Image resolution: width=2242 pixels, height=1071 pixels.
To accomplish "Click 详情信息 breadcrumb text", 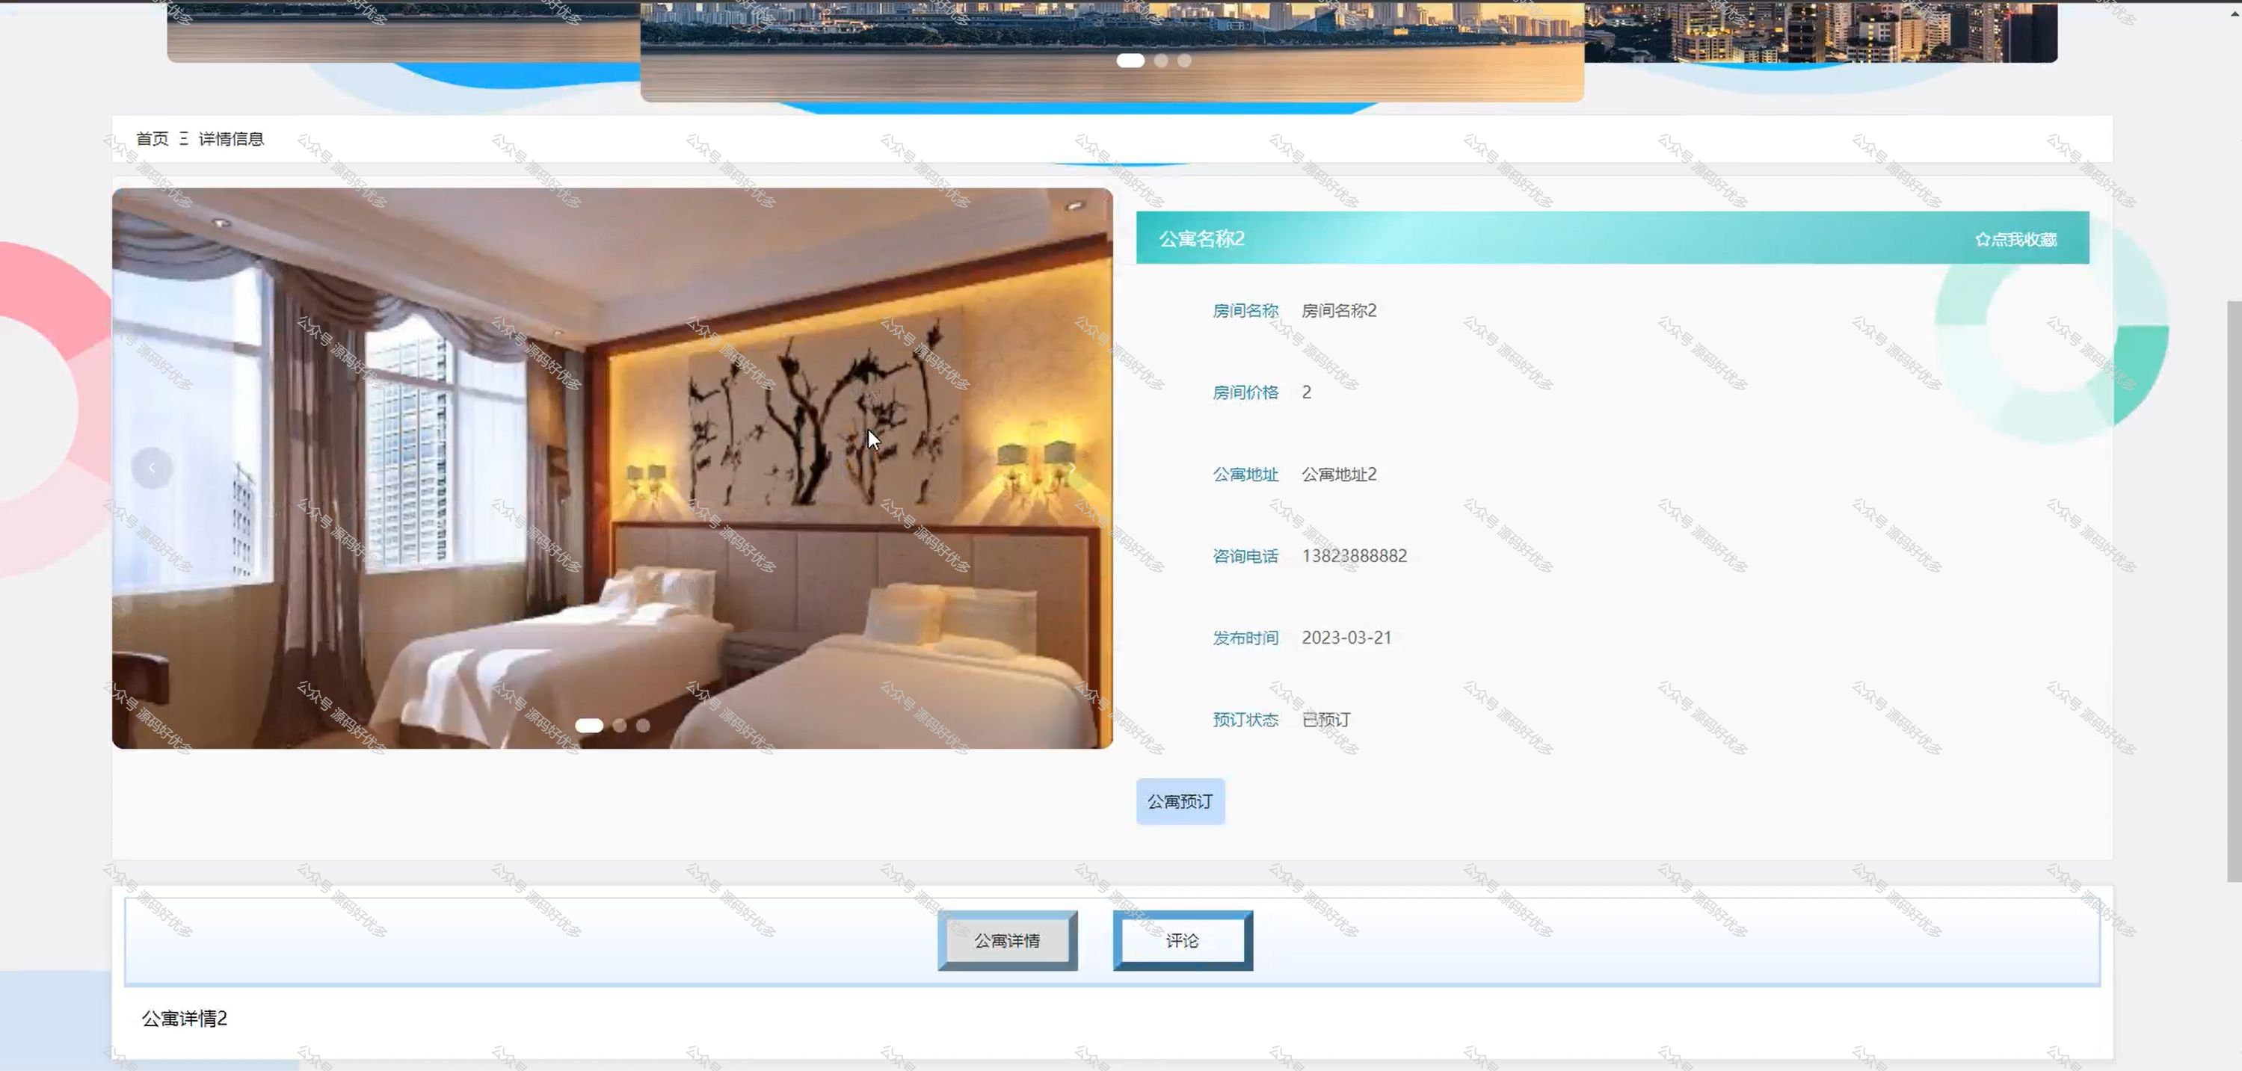I will (x=231, y=138).
